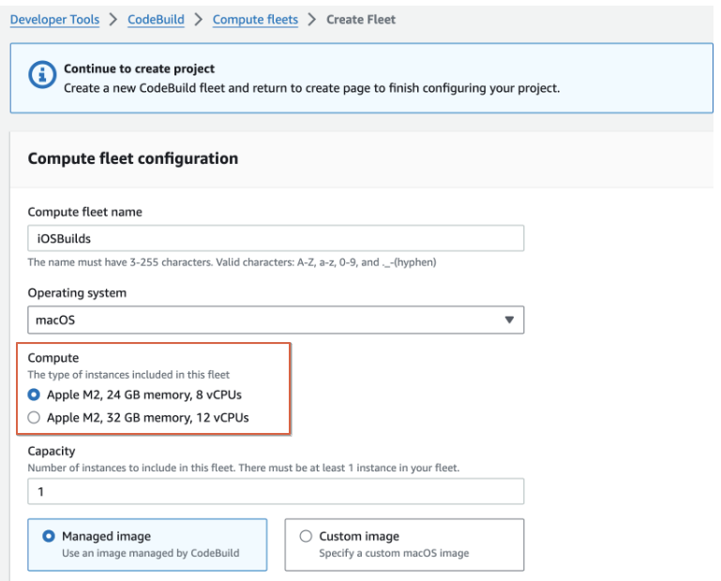Click the Compute fleet name label
The height and width of the screenshot is (581, 721).
coord(85,212)
